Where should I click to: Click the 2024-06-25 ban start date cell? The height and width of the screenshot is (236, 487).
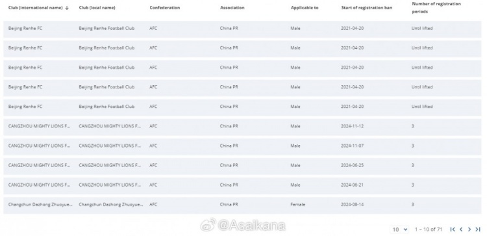pos(352,165)
